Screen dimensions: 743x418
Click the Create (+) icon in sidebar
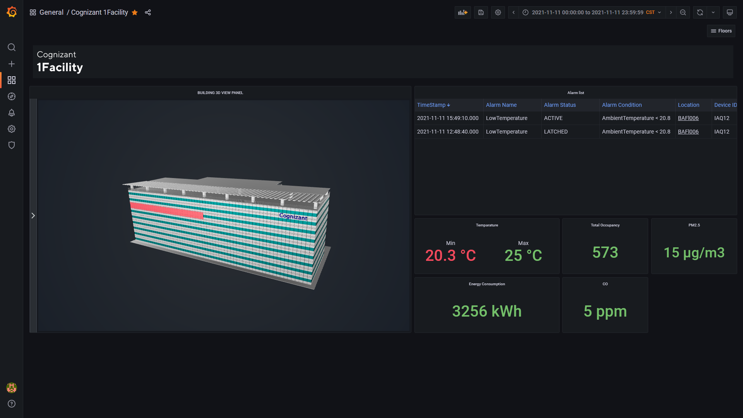(x=11, y=64)
